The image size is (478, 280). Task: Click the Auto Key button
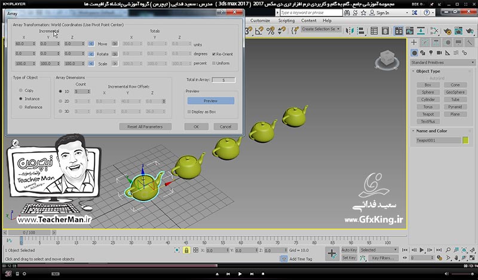[x=349, y=249]
